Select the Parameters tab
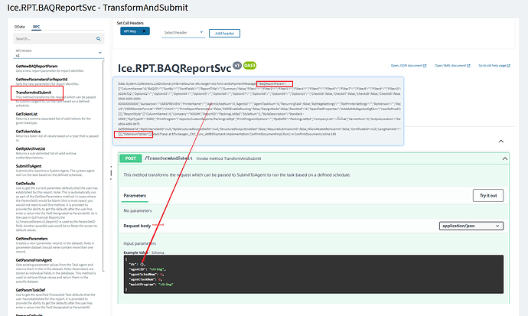This screenshot has width=528, height=316. click(135, 196)
